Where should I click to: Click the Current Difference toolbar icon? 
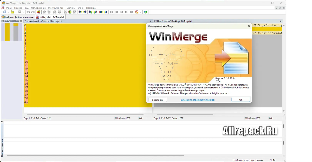click(70, 12)
